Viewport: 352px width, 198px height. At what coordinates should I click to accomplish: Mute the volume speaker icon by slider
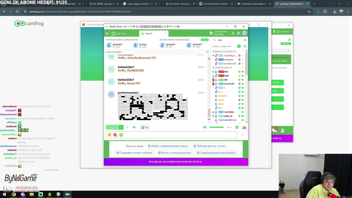205,127
